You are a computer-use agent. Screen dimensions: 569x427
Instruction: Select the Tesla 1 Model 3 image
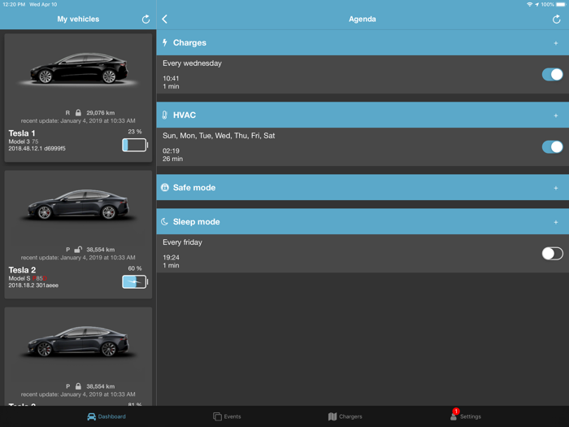coord(78,69)
